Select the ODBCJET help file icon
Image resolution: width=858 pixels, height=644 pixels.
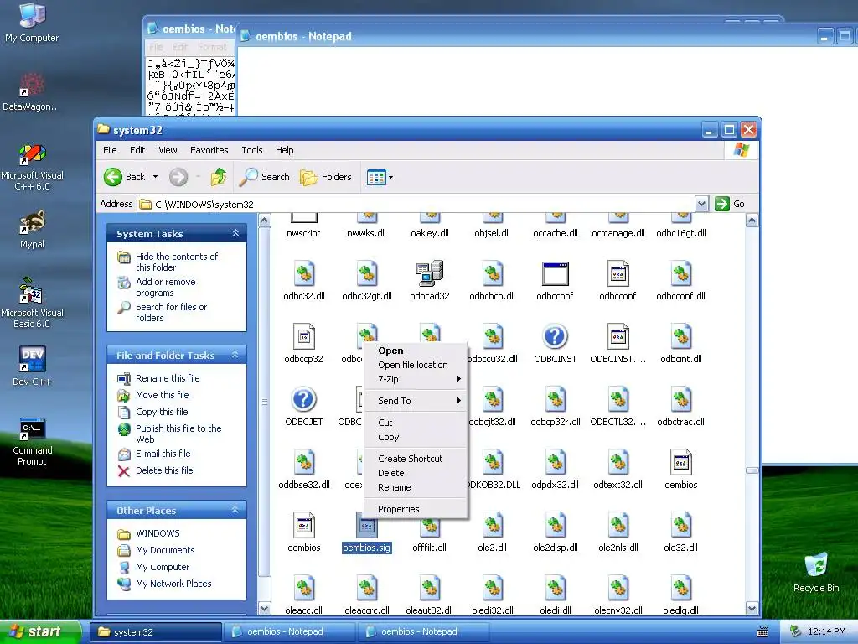click(303, 399)
